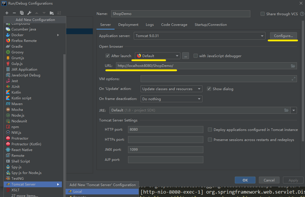The width and height of the screenshot is (305, 197).
Task: Choose React Native configuration type
Action: [x=33, y=150]
